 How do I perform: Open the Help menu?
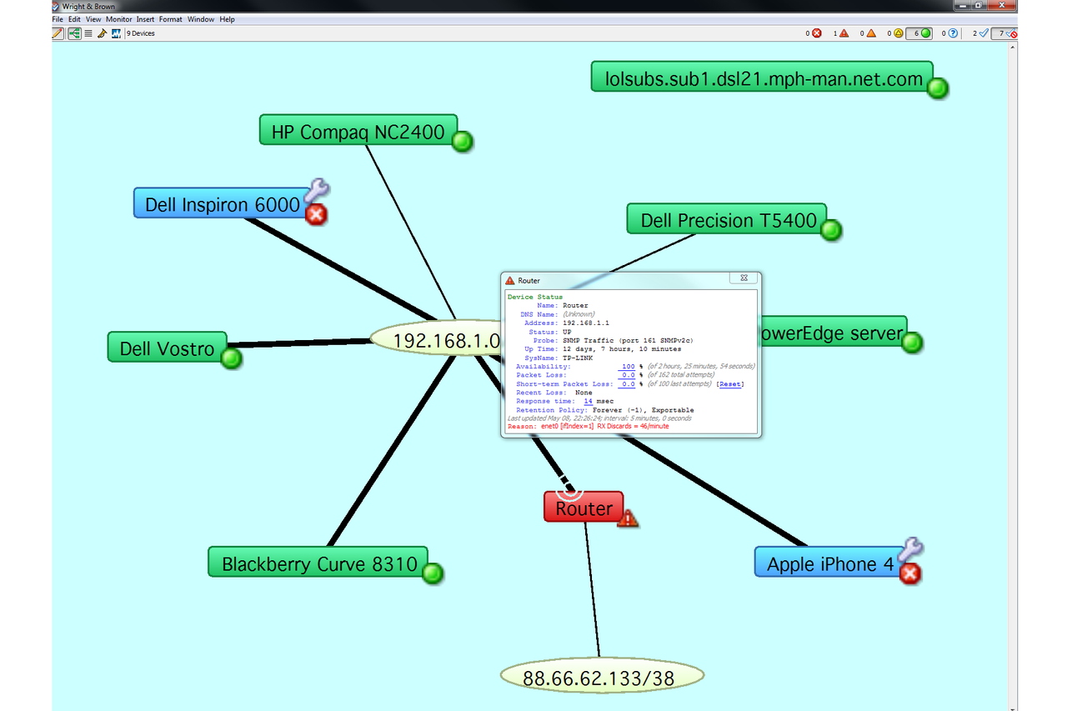[228, 19]
